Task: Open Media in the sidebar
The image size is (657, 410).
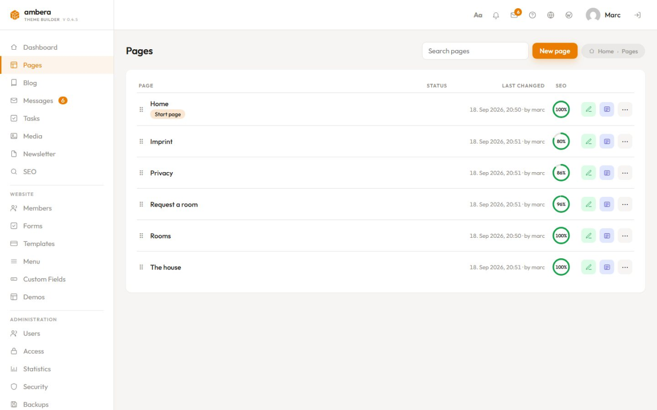Action: click(56, 136)
